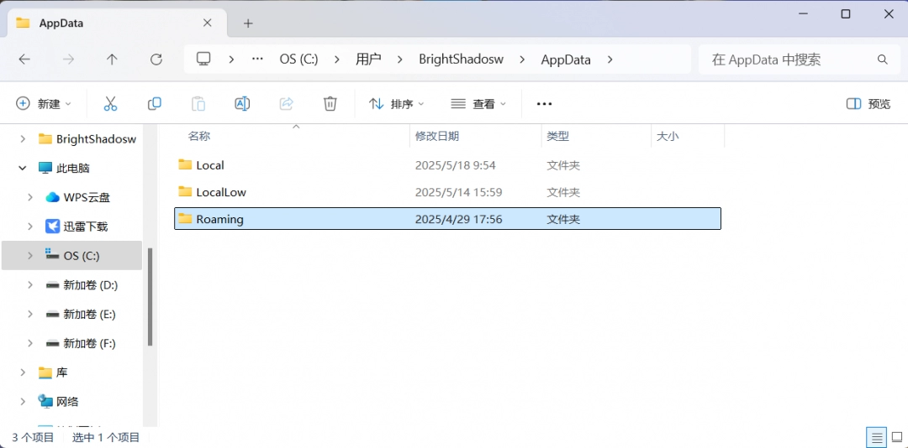Toggle the 预览 preview pane
The height and width of the screenshot is (448, 908).
868,103
